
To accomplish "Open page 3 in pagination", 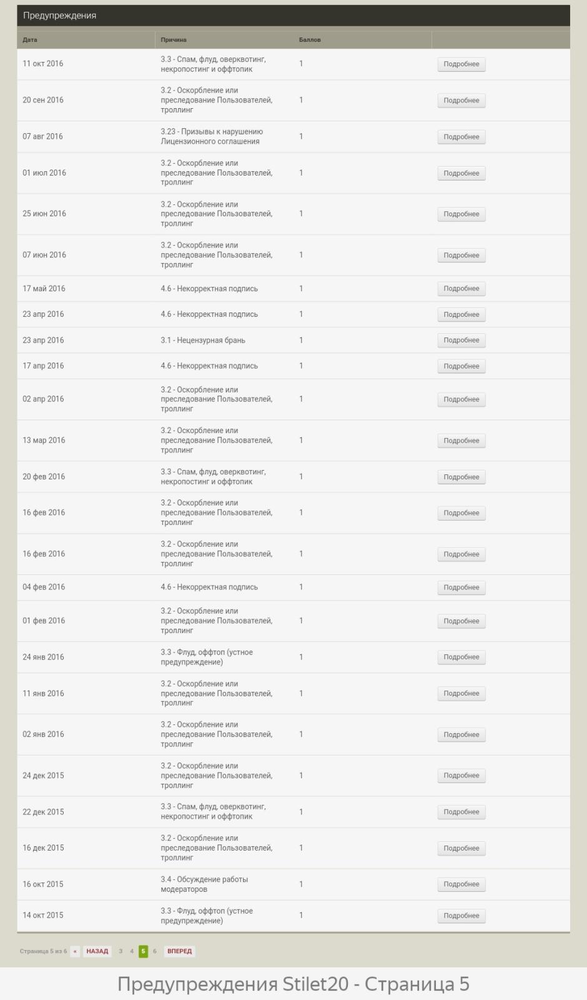I will (121, 951).
